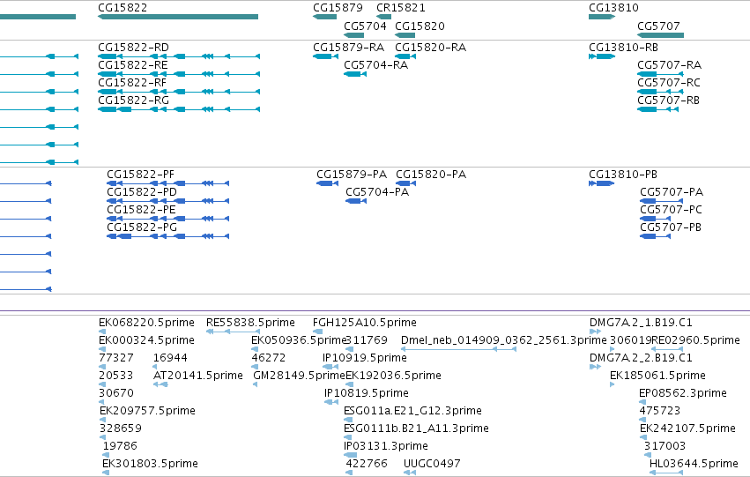Select EST EK000324.5prime
Screen dimensions: 750x477
[102, 349]
